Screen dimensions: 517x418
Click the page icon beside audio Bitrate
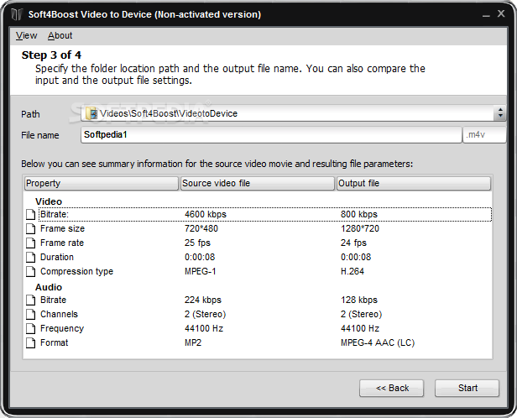click(31, 300)
